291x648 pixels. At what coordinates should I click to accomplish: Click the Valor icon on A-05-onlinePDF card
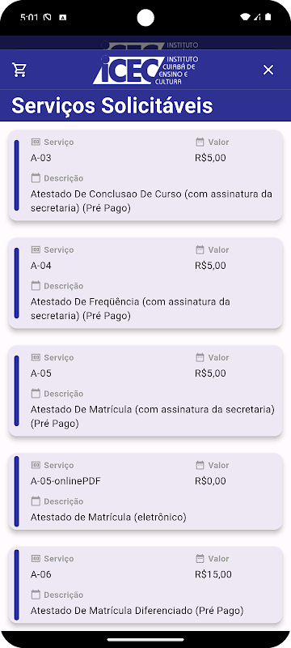point(200,465)
